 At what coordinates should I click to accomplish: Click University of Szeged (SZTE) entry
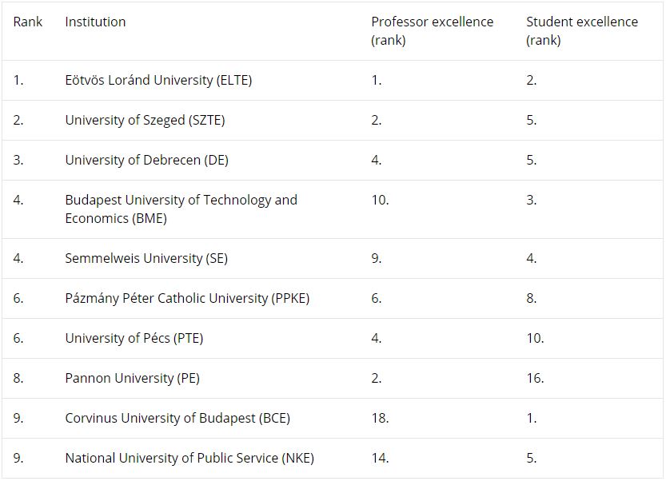[145, 120]
